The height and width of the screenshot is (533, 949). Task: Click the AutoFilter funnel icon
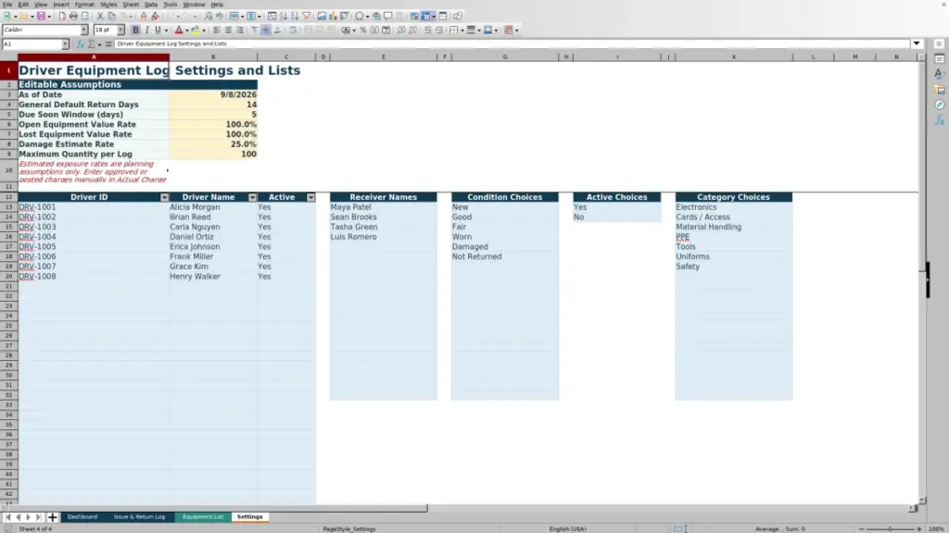click(307, 17)
